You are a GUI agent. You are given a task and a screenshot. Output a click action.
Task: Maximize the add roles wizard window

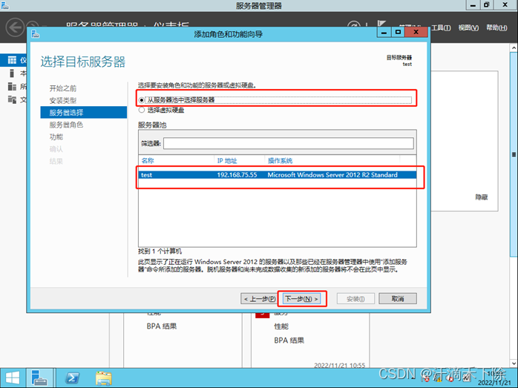[398, 33]
